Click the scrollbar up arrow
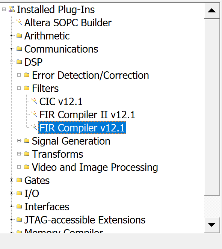 [211, 11]
